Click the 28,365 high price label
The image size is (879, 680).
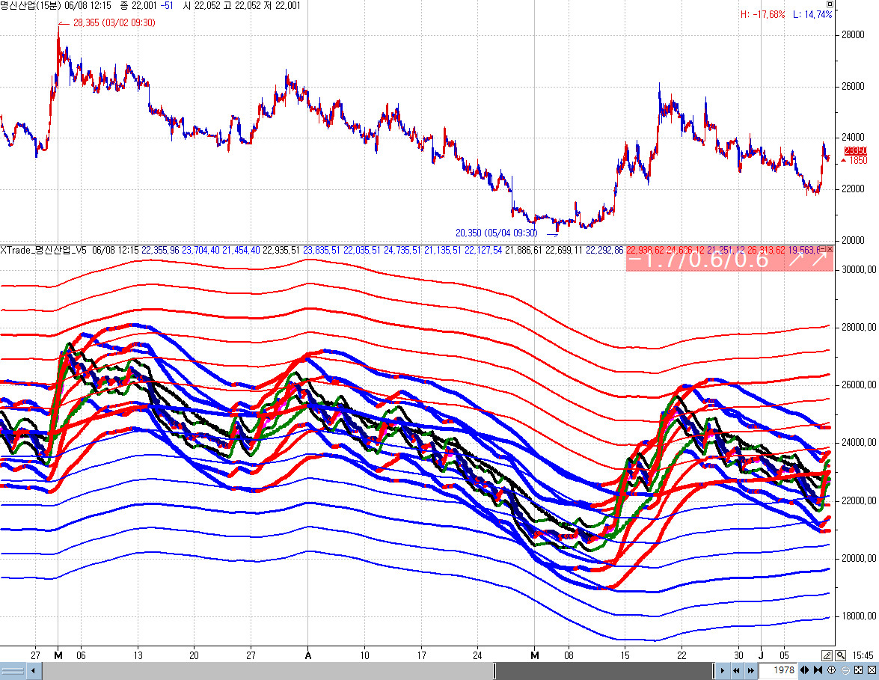click(114, 23)
